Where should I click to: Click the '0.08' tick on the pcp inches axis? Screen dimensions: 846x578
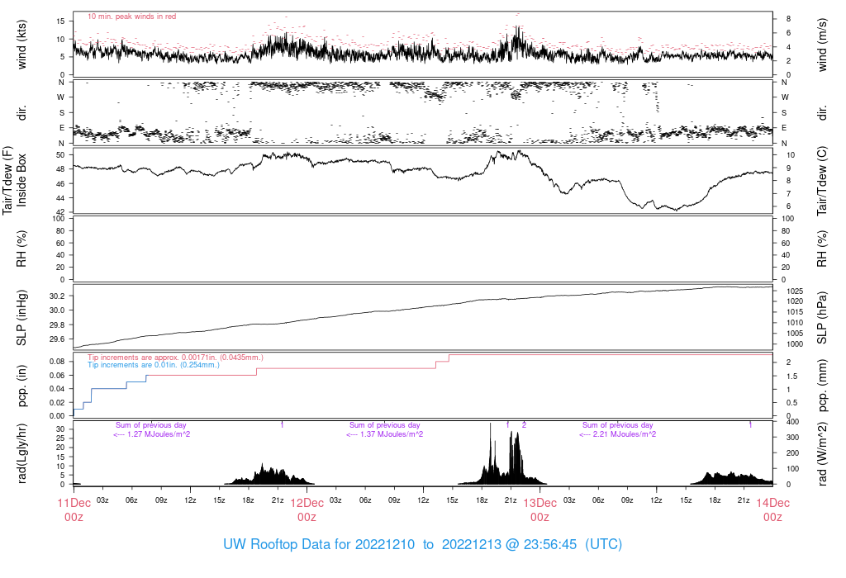[x=57, y=362]
